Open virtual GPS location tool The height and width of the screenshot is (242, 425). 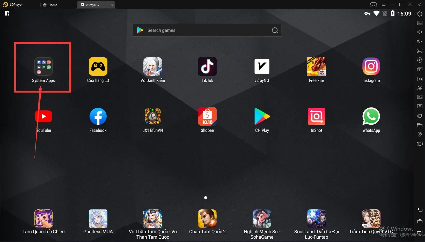420,134
